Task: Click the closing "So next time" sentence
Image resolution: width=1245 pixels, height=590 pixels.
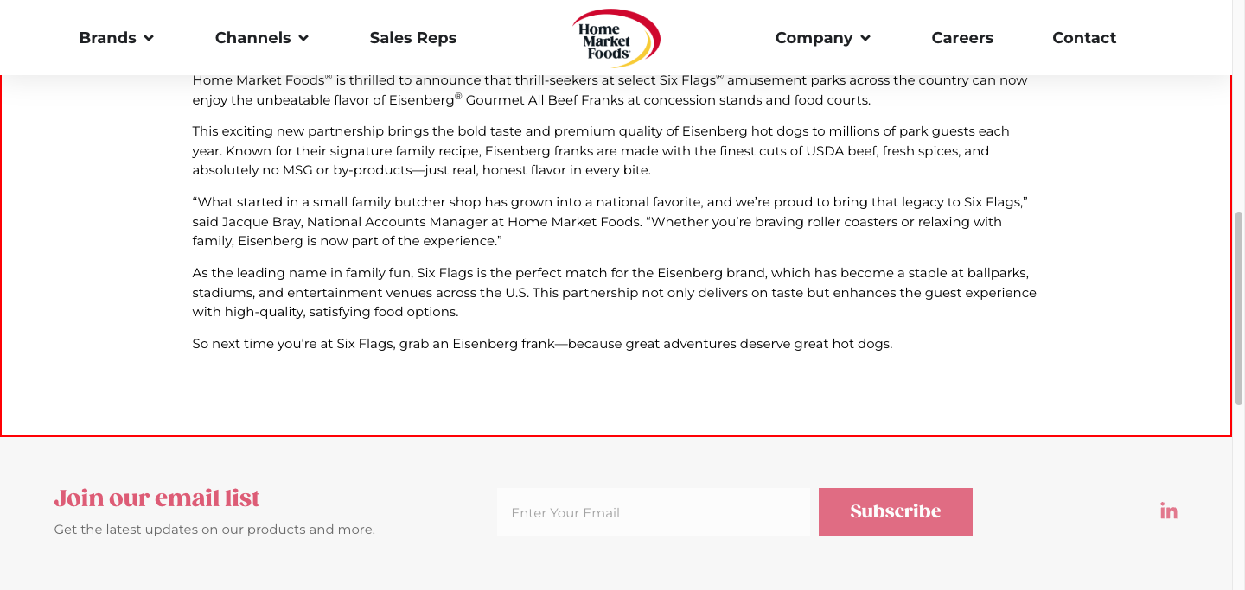Action: [x=542, y=344]
